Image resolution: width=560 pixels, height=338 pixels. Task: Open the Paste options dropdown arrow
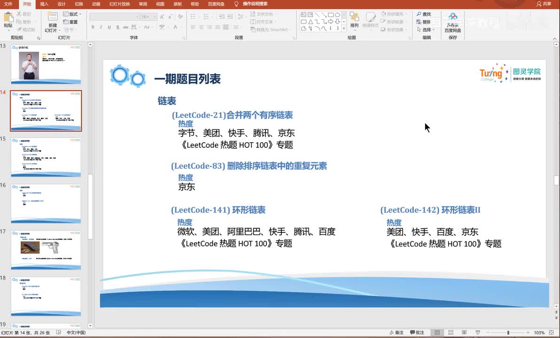[x=8, y=31]
